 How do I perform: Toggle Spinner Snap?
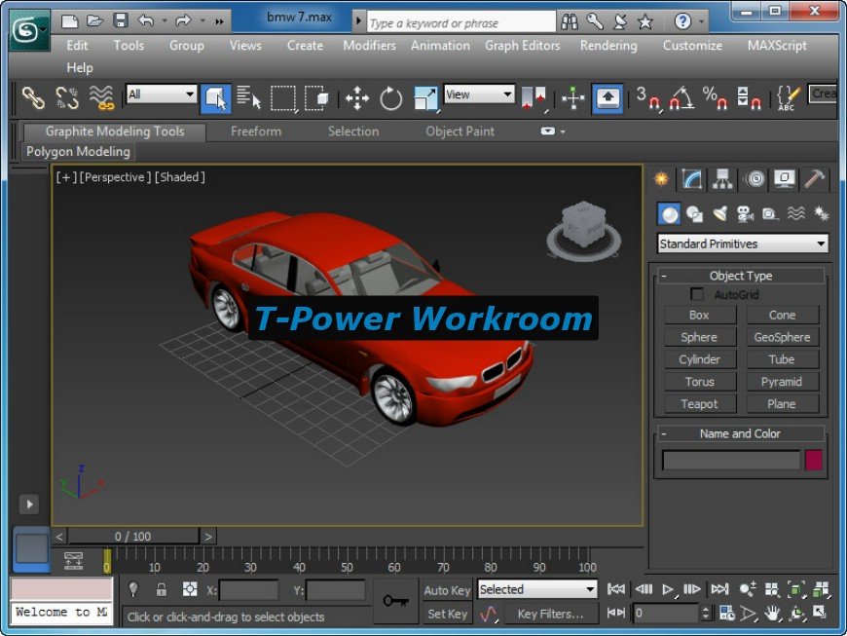point(749,98)
